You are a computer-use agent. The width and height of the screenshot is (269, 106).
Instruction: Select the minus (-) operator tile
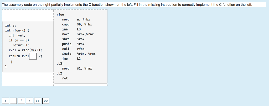click(14, 101)
